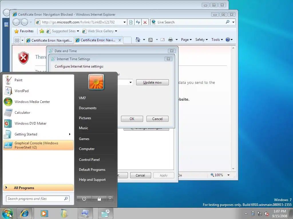Click the IE Quick Tabs icon
293x219 pixels.
click(17, 40)
